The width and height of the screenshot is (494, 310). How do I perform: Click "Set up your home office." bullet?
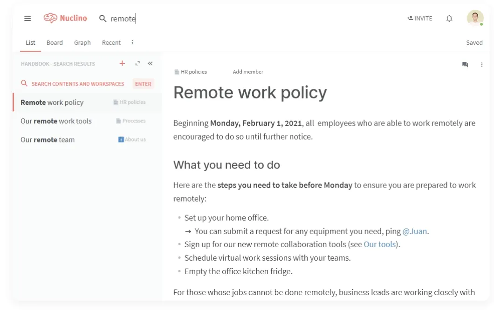(x=226, y=218)
